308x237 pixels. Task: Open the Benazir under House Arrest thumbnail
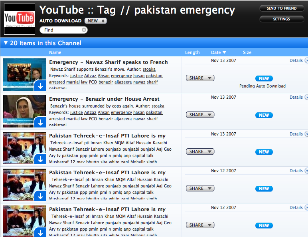pyautogui.click(x=24, y=111)
